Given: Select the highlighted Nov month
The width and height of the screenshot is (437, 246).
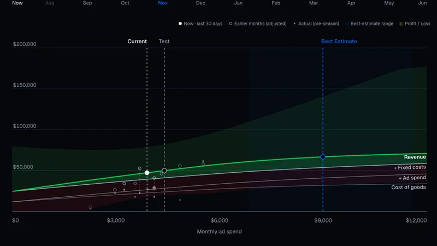Looking at the screenshot, I should 163,3.
